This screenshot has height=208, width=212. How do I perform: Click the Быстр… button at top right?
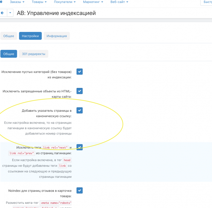[206, 2]
